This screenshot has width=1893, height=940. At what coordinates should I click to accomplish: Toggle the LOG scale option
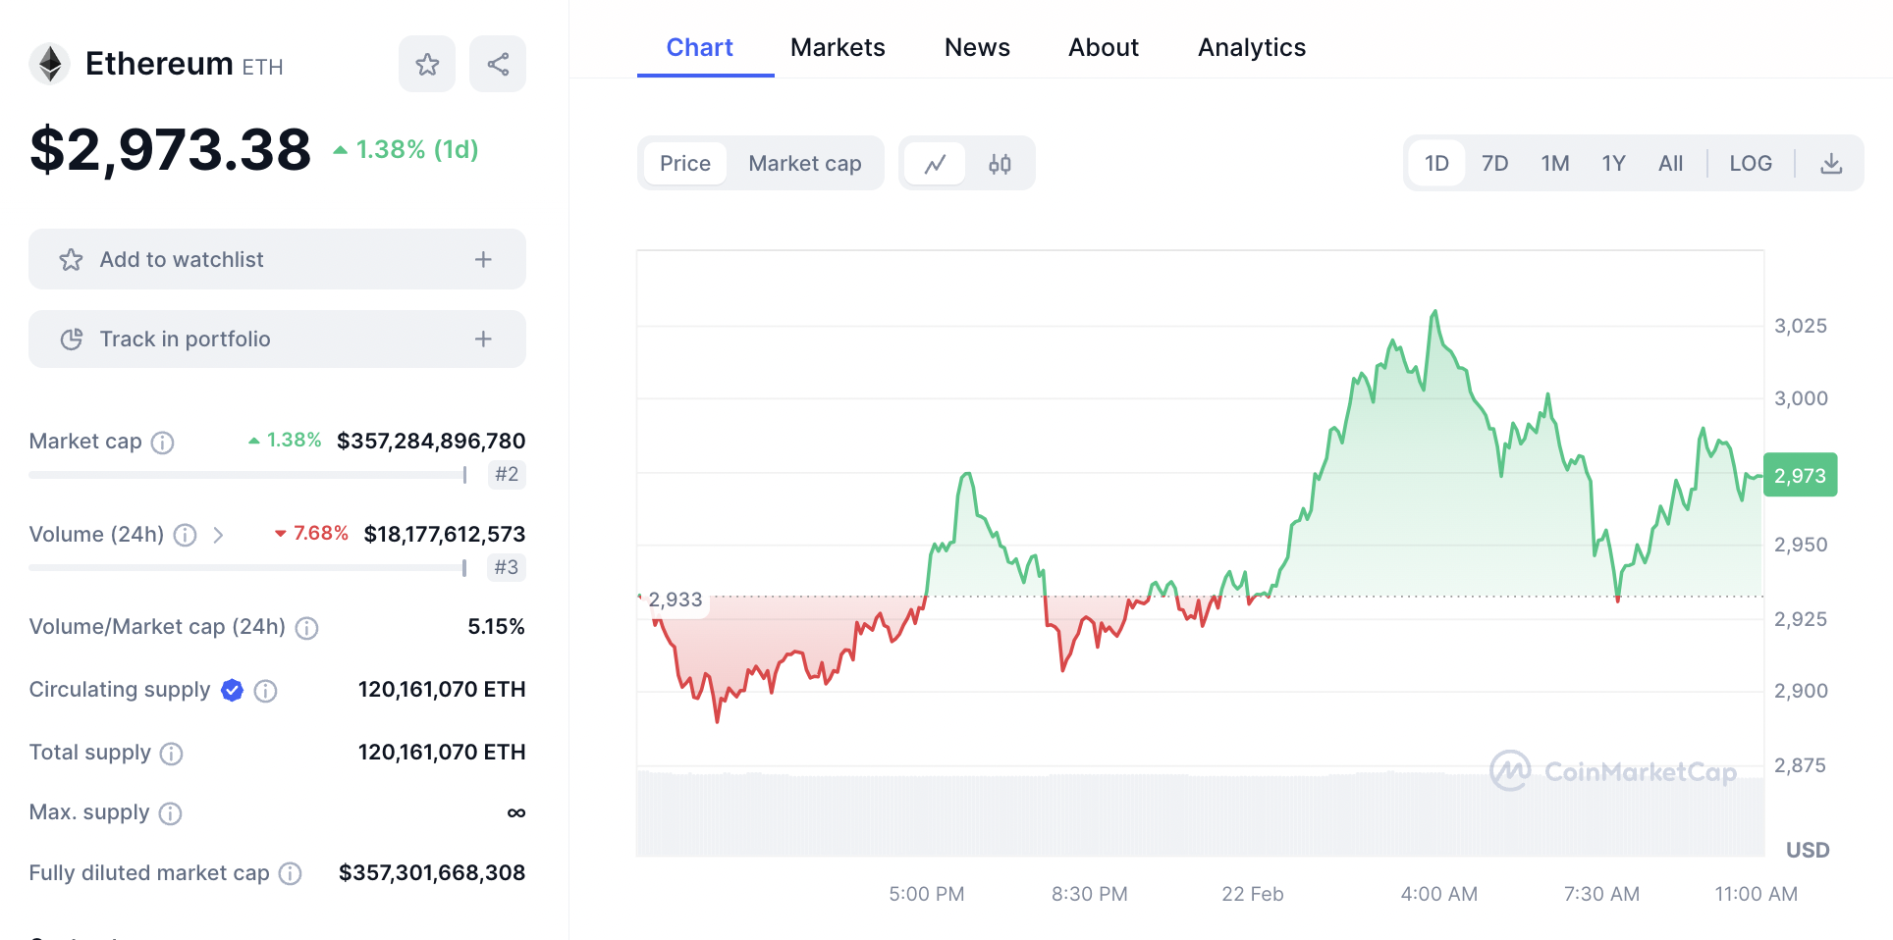tap(1751, 164)
